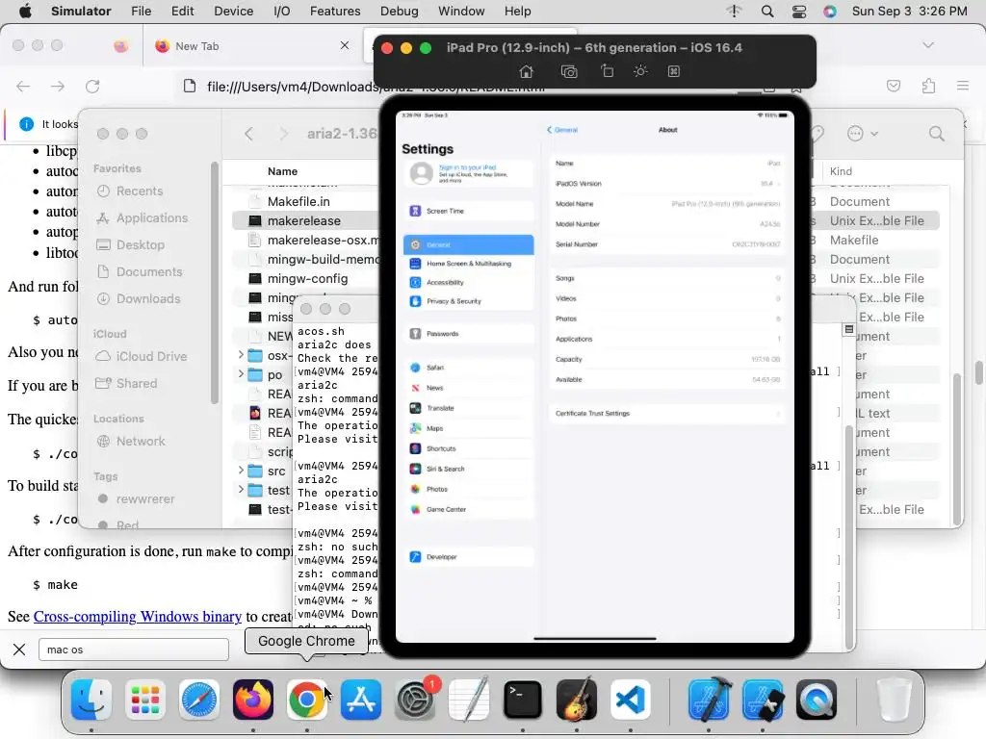986x739 pixels.
Task: Open Terminal from the Dock
Action: point(522,700)
